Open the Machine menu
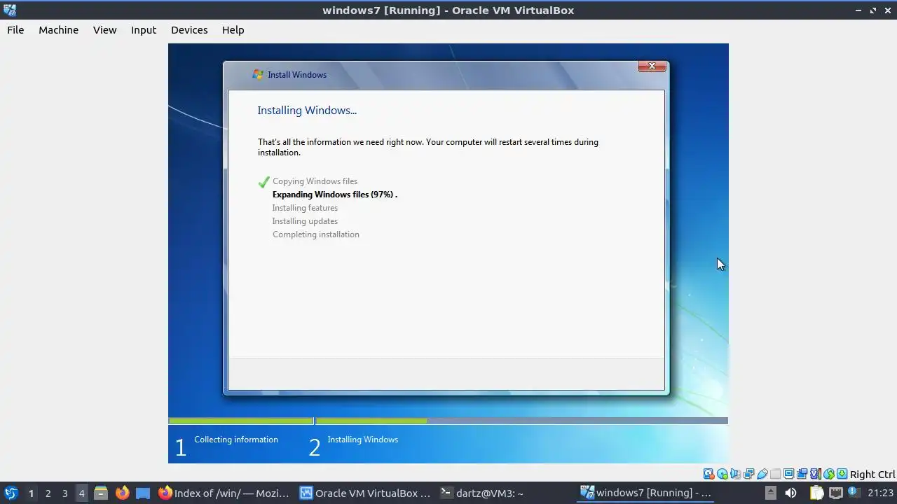This screenshot has width=897, height=504. [58, 30]
